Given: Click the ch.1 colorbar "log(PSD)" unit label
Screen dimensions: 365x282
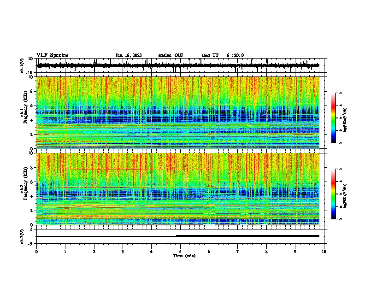Looking at the screenshot, I should [345, 120].
